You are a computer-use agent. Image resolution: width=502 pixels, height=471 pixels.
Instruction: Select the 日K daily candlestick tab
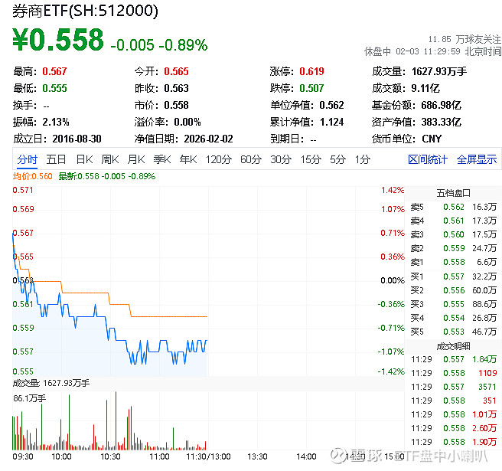84,159
